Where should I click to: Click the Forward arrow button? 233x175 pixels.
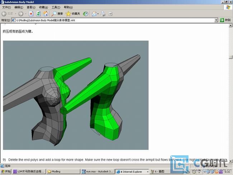21,14
